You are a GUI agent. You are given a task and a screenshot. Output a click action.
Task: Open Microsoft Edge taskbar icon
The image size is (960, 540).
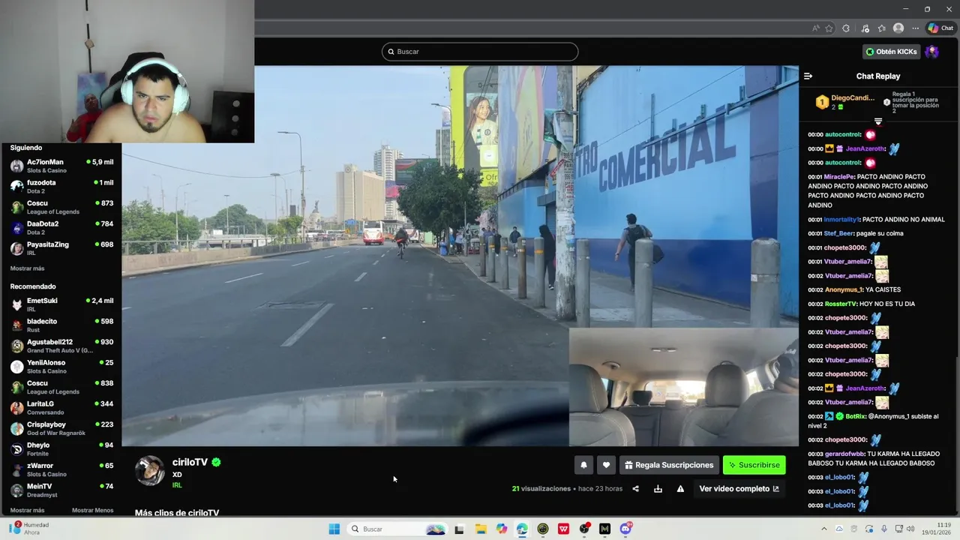click(522, 529)
